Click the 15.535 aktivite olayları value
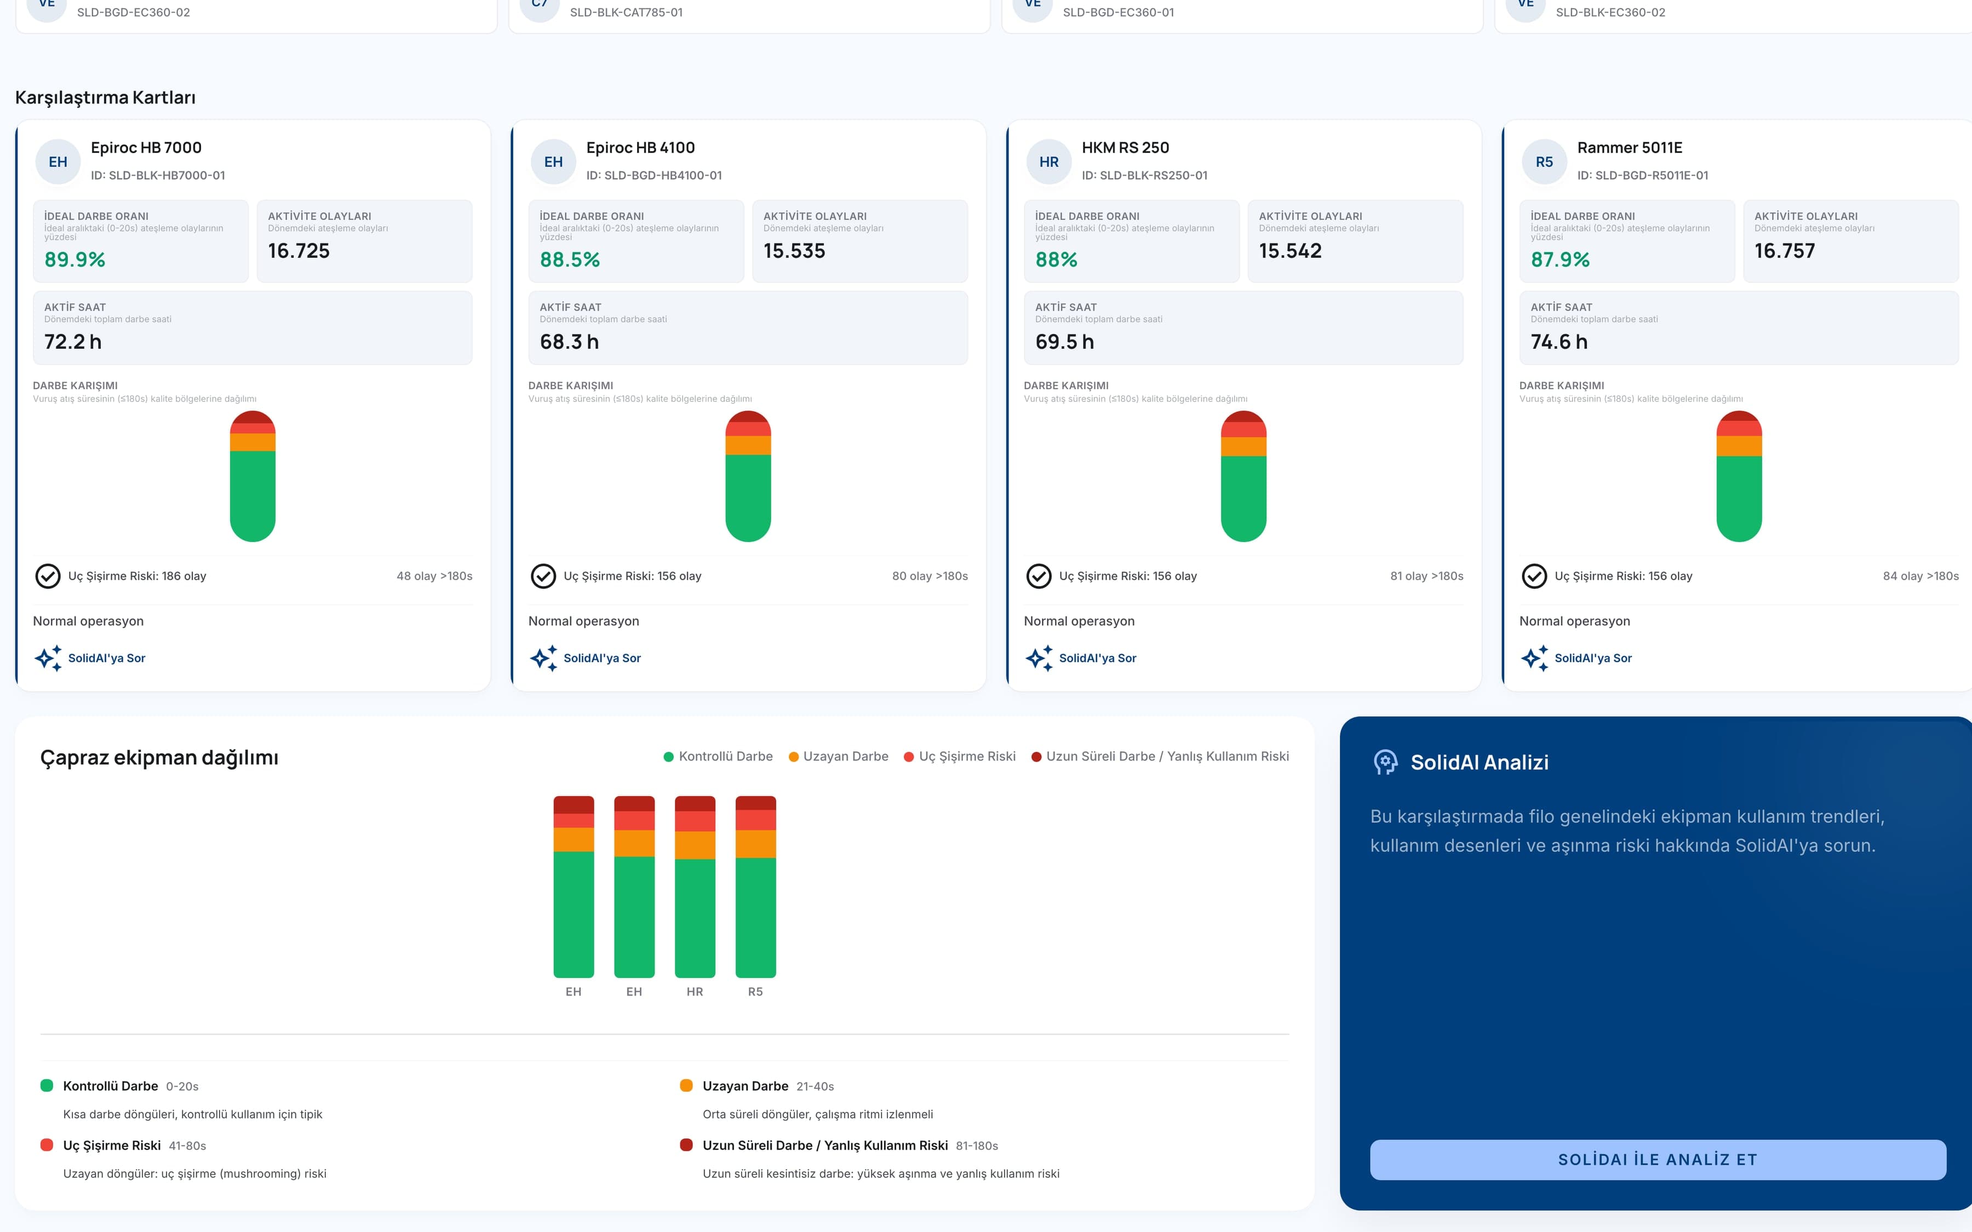The width and height of the screenshot is (1972, 1232). 794,251
